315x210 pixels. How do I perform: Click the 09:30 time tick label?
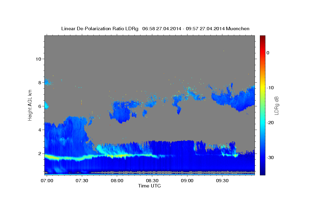(x=222, y=181)
